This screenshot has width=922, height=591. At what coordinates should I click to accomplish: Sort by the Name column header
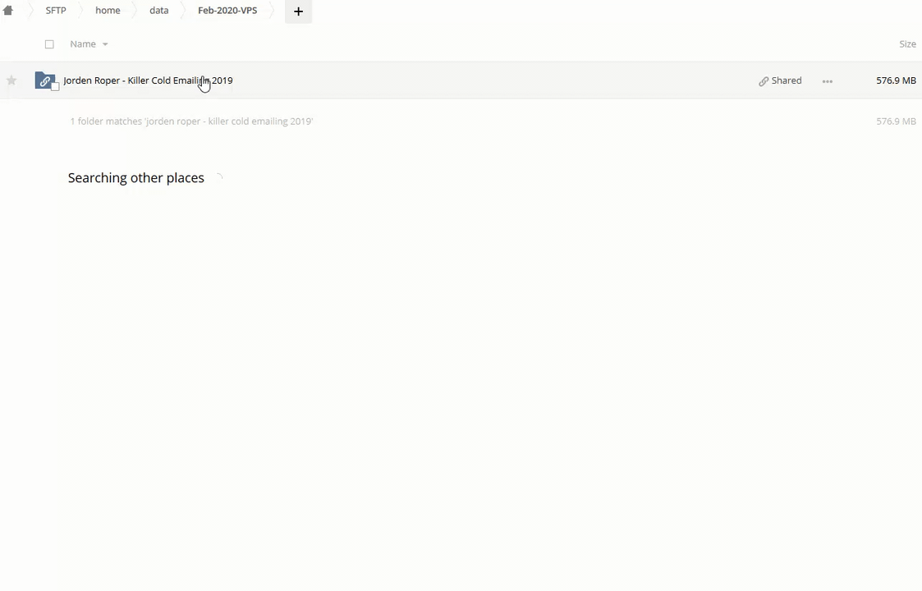pos(82,44)
